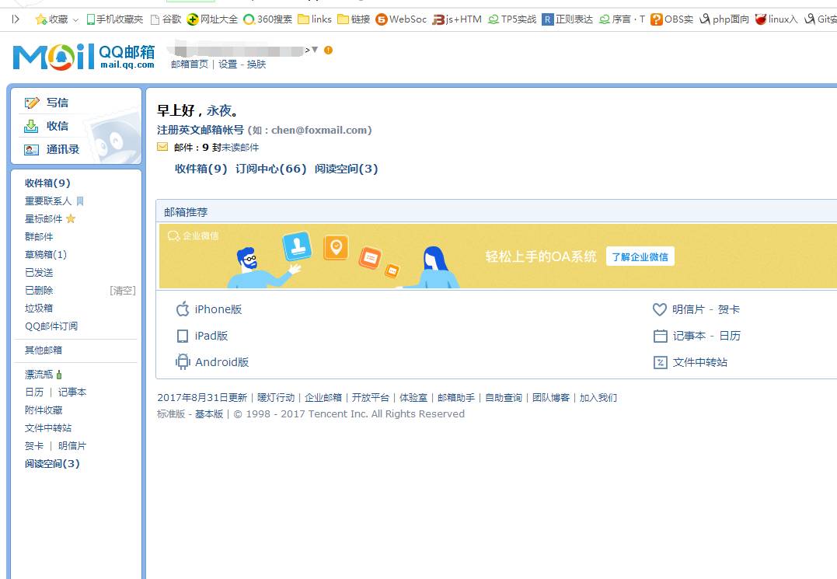Image resolution: width=837 pixels, height=579 pixels.
Task: Click the file transfer station icon
Action: 661,362
